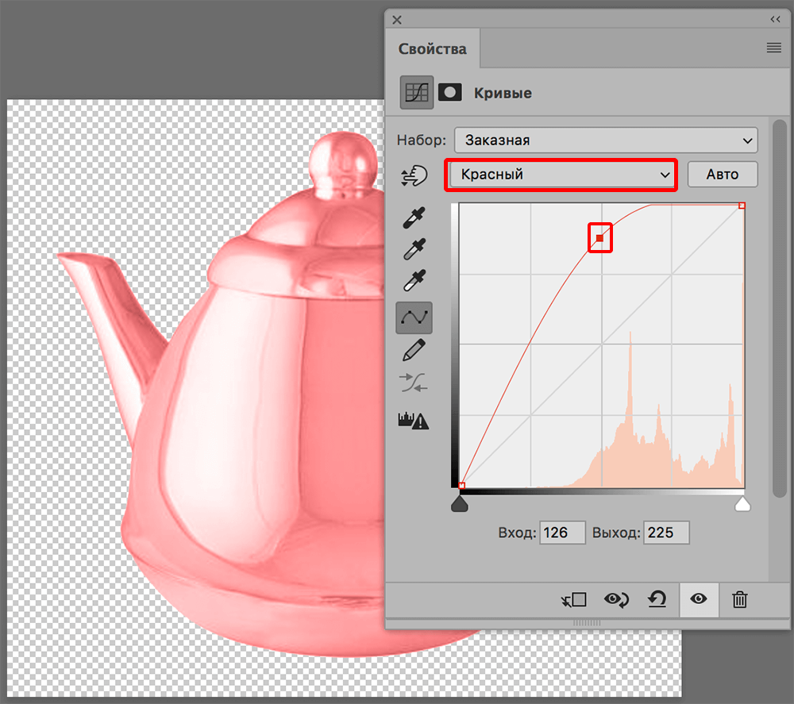Click the Авто button
This screenshot has width=794, height=704.
(722, 175)
